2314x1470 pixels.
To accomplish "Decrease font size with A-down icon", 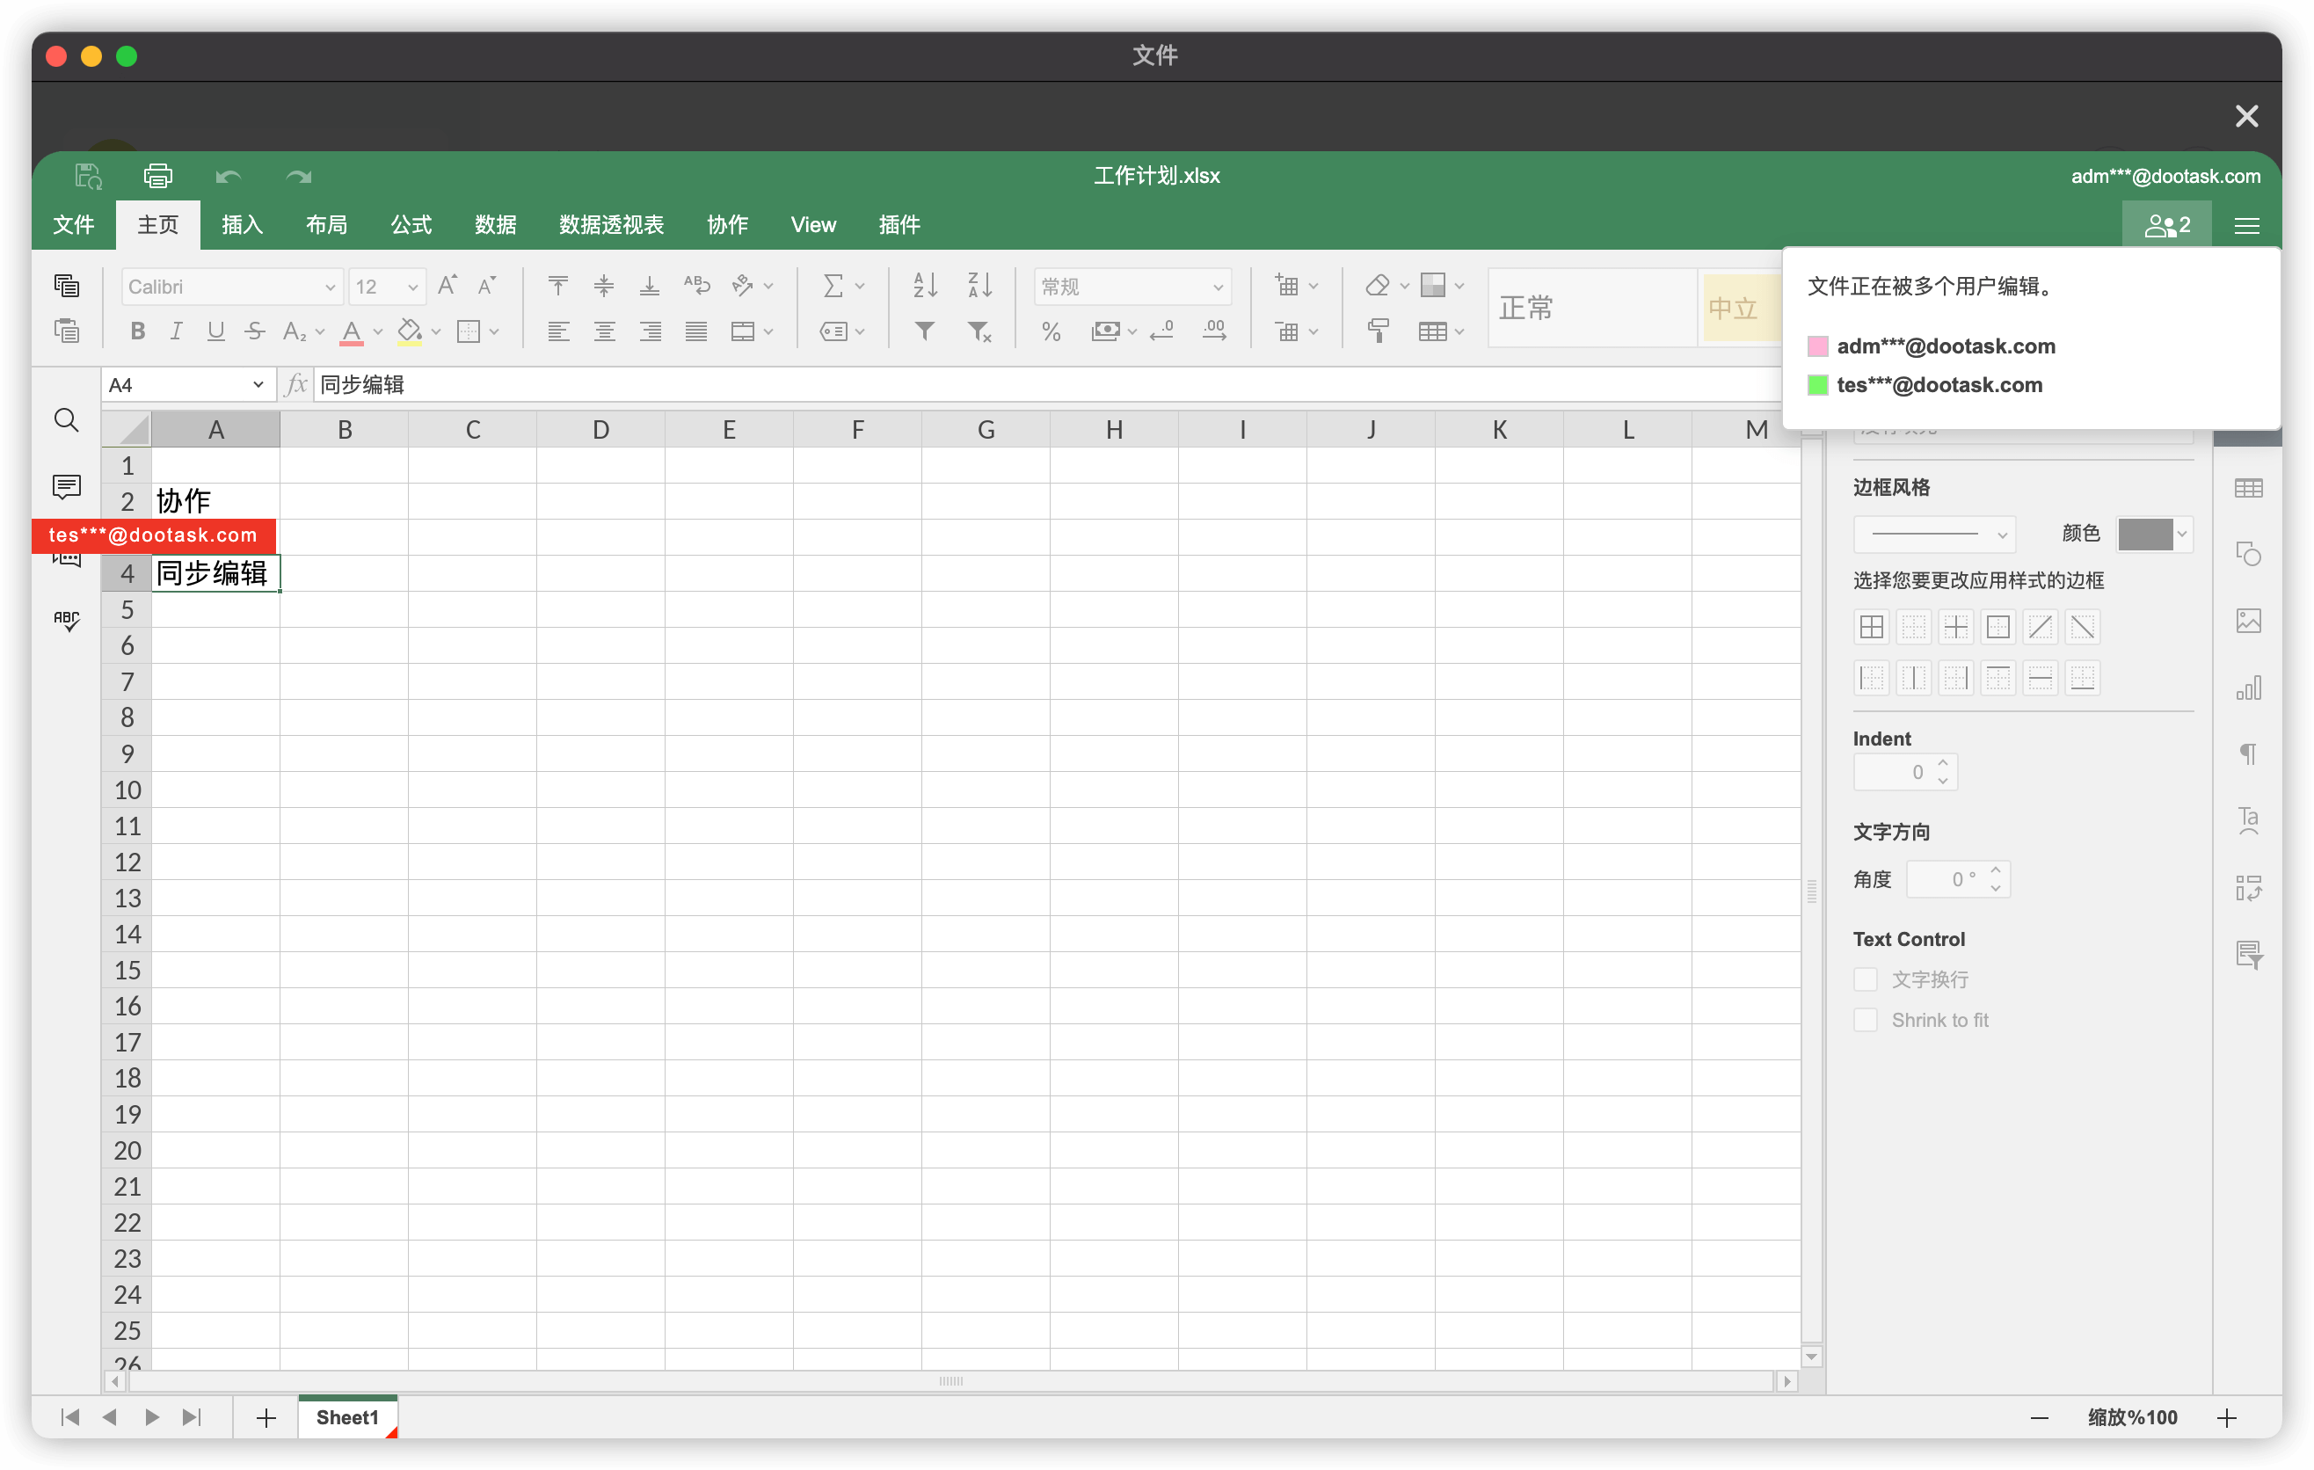I will tap(487, 286).
